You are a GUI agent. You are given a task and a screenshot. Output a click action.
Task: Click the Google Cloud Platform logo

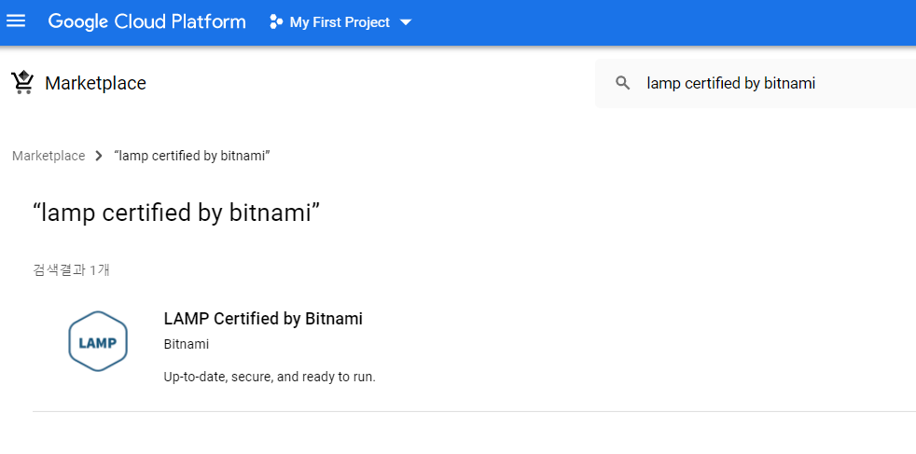coord(146,21)
